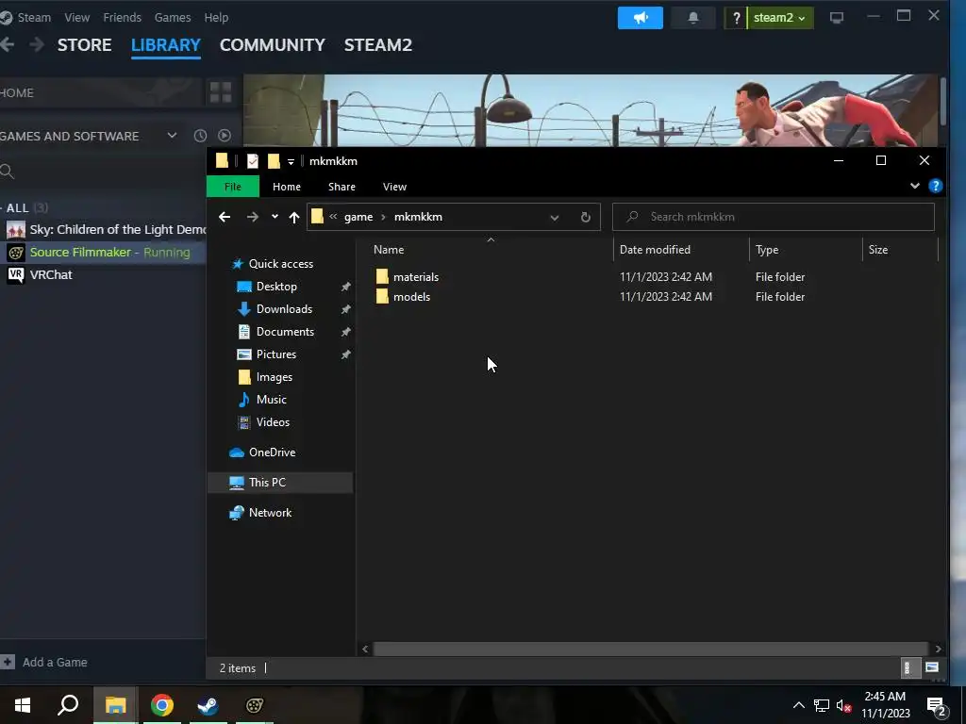Expand Games and Software filter dropdown

tap(172, 136)
